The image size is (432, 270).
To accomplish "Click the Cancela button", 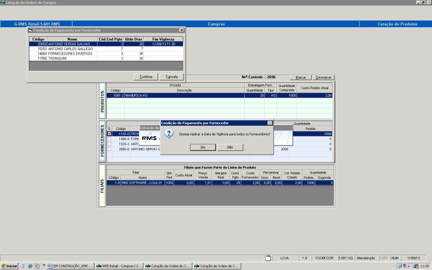I will (172, 77).
